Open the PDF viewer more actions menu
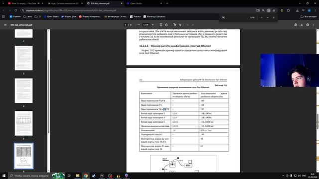This screenshot has height=179, width=319. (314, 25)
